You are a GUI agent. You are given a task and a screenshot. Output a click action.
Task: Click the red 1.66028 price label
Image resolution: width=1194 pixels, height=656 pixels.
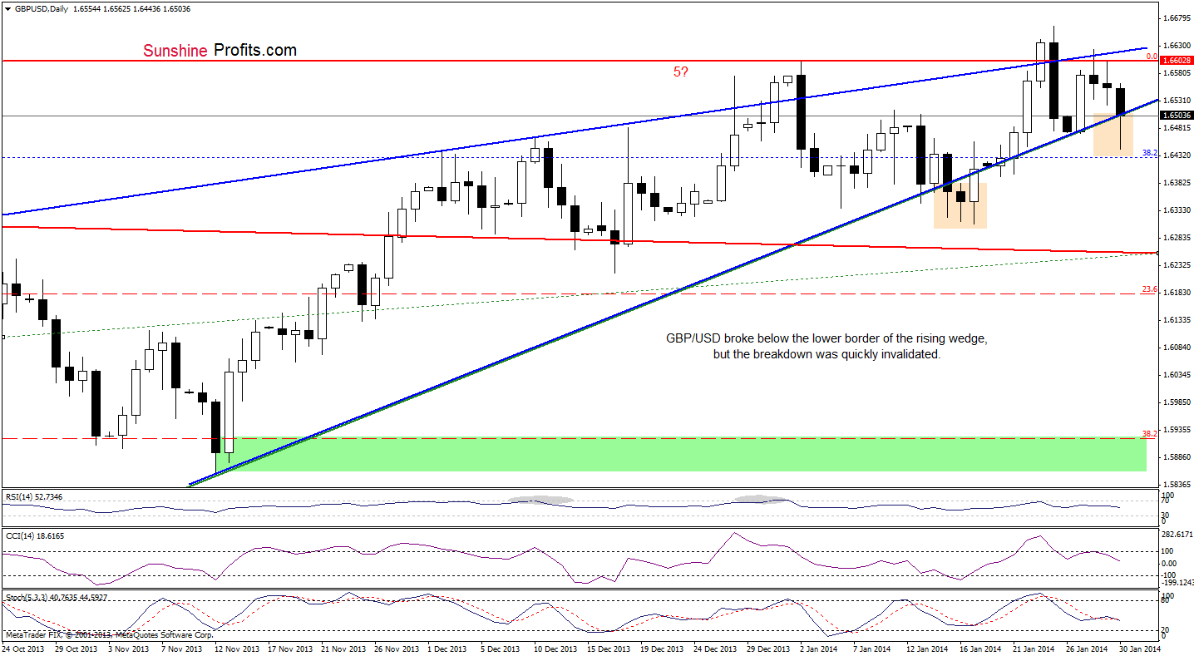pos(1175,61)
